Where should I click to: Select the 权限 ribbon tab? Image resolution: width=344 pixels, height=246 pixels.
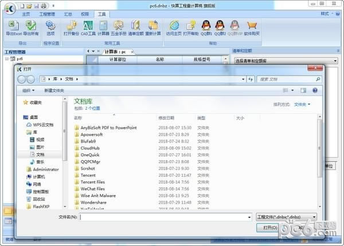[x=85, y=13]
